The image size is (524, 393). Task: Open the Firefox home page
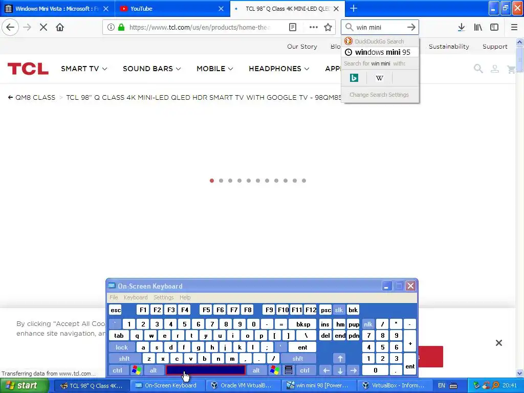pyautogui.click(x=60, y=28)
